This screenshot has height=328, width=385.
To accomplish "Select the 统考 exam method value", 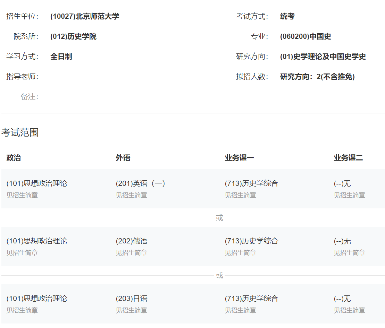I will [287, 16].
